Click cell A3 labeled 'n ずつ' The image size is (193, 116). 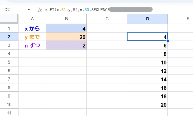(32, 45)
